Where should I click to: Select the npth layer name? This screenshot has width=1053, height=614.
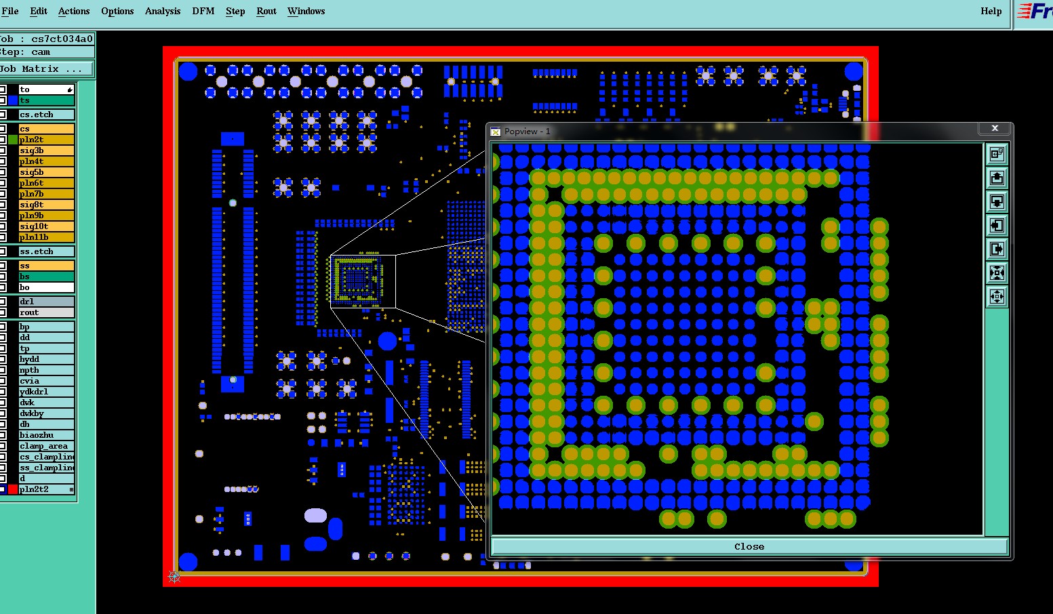click(x=46, y=370)
